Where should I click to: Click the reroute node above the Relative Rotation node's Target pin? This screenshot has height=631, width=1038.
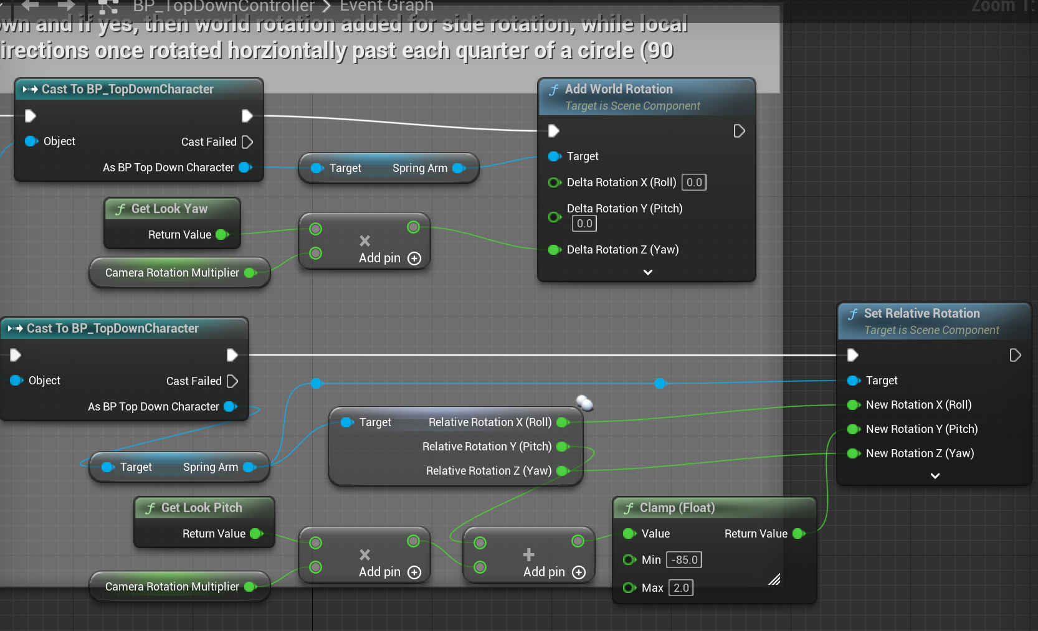[x=317, y=383]
